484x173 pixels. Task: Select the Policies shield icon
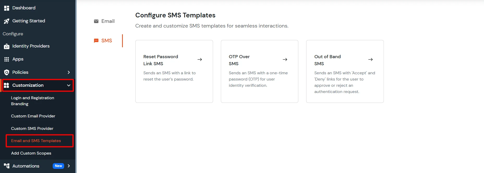7,72
